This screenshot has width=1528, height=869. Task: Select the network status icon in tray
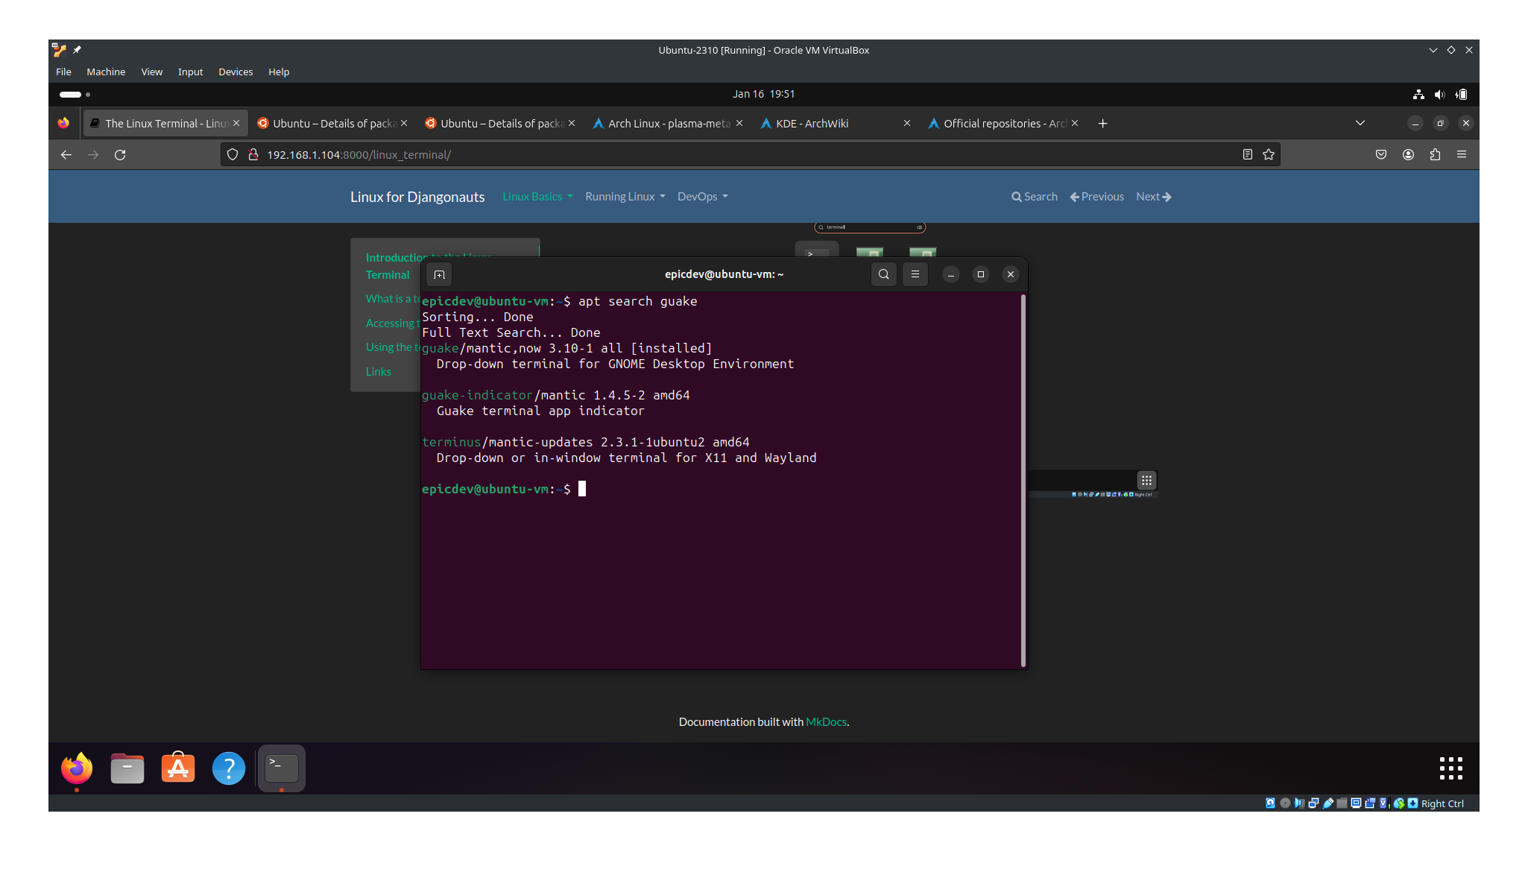click(1417, 93)
